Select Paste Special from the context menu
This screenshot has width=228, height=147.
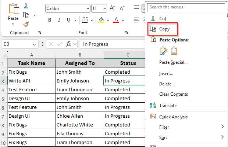(173, 62)
